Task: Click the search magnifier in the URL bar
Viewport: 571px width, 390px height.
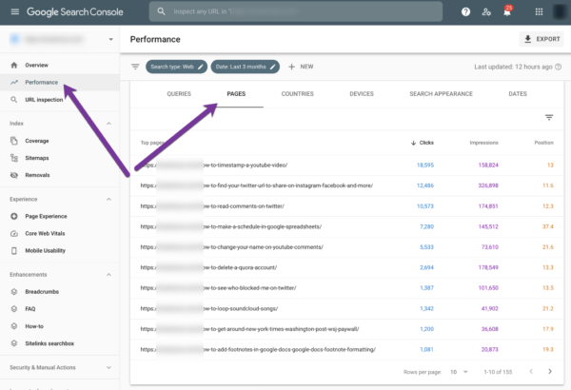Action: point(161,11)
